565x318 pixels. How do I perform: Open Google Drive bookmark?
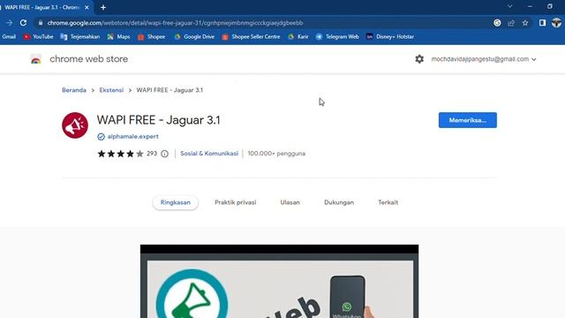tap(194, 37)
